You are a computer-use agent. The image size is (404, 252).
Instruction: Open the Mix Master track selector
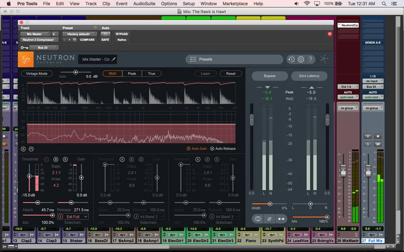point(35,34)
